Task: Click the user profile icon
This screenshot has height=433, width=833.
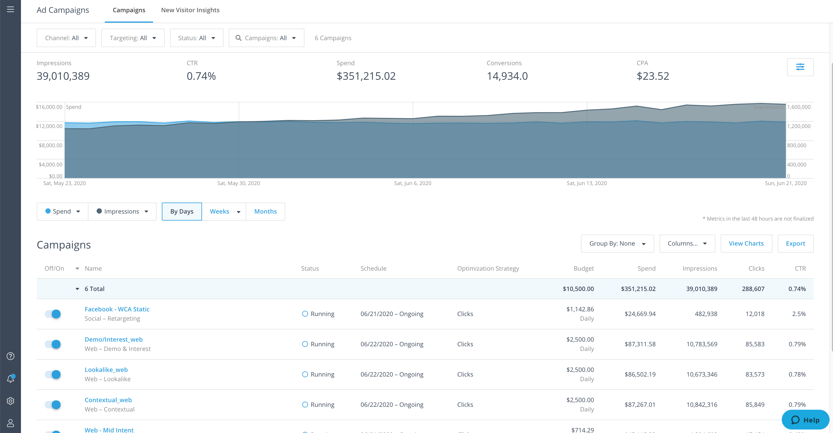Action: click(x=10, y=423)
